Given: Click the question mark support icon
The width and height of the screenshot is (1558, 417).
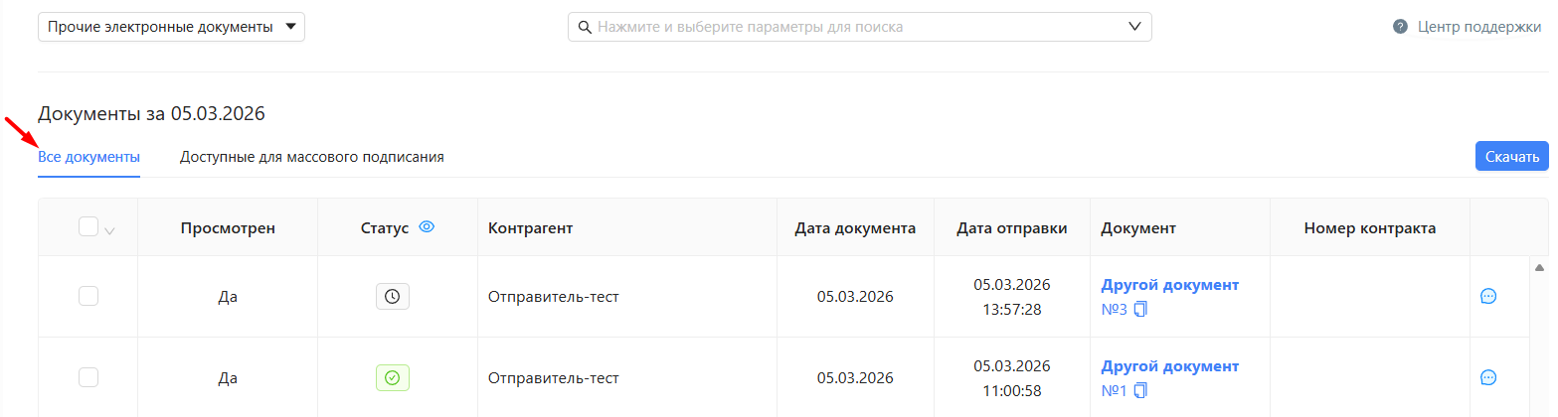Looking at the screenshot, I should point(1400,27).
